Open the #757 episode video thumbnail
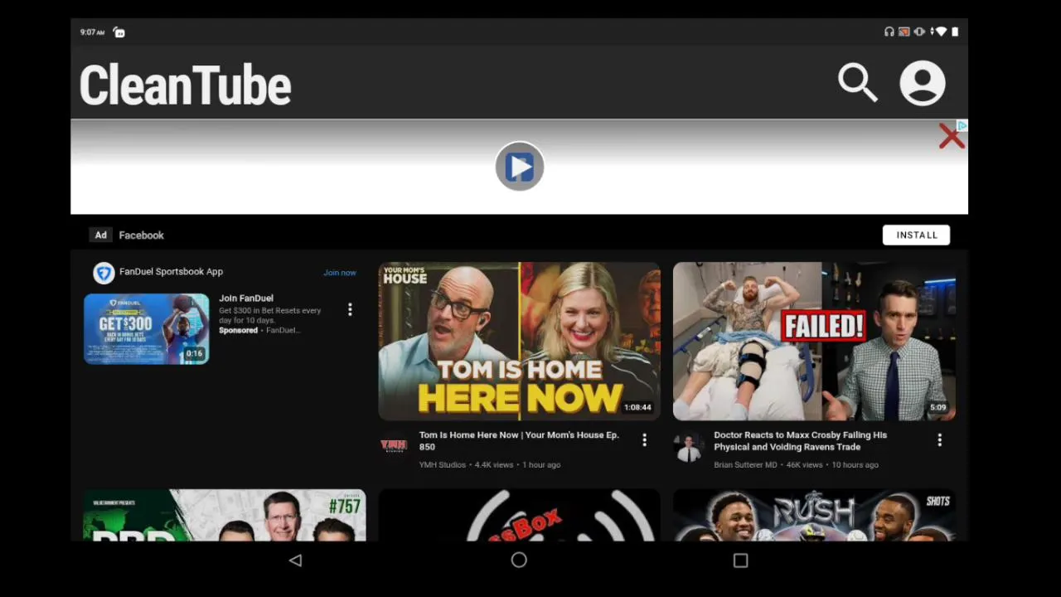 tap(225, 515)
